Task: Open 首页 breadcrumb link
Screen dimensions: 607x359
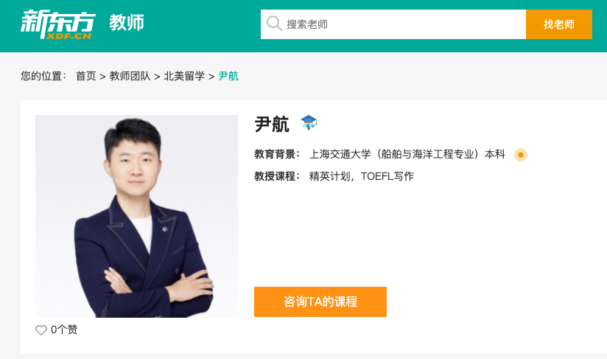Action: click(86, 76)
